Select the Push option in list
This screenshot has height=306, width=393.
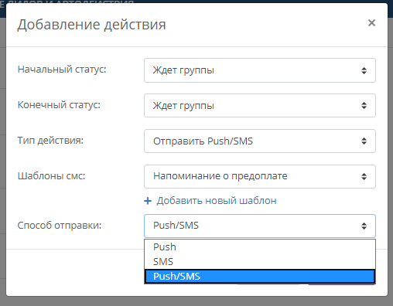click(260, 247)
